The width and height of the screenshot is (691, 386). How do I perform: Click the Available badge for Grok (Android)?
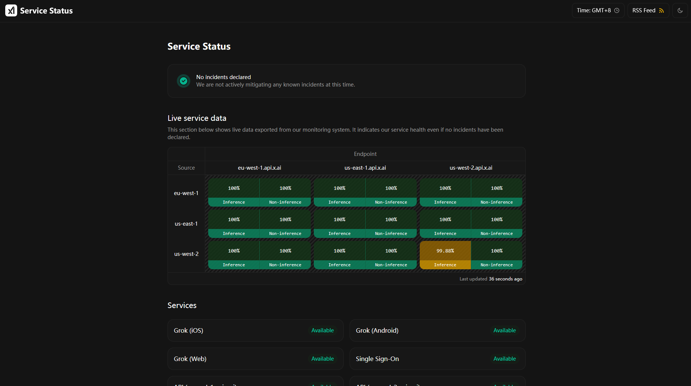(505, 330)
